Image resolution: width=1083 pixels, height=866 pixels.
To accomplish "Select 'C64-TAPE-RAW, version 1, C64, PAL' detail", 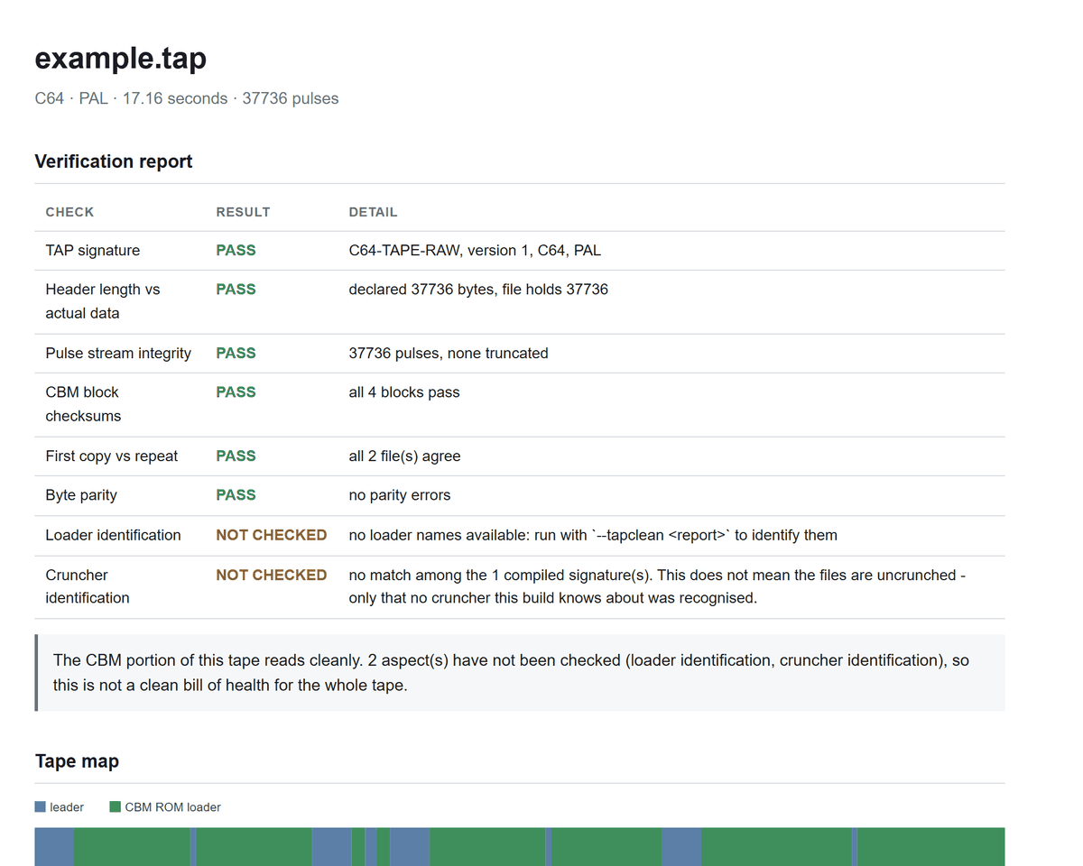I will [475, 251].
